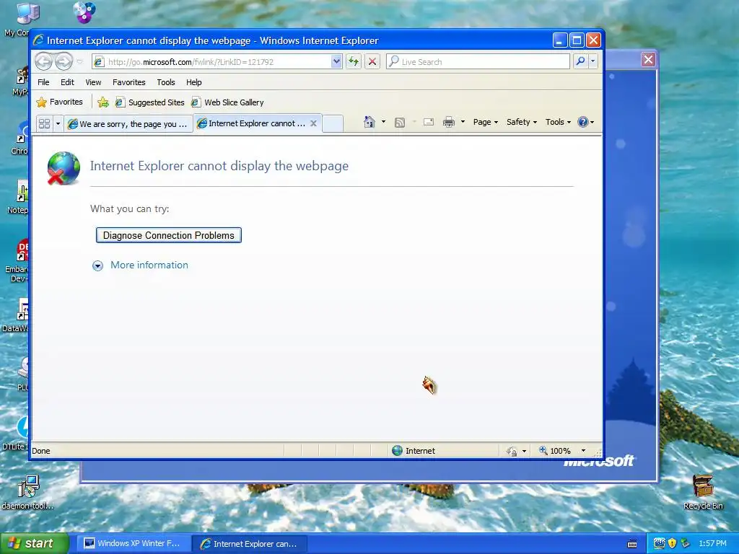Viewport: 739px width, 554px height.
Task: Open the Edit menu
Action: point(67,82)
